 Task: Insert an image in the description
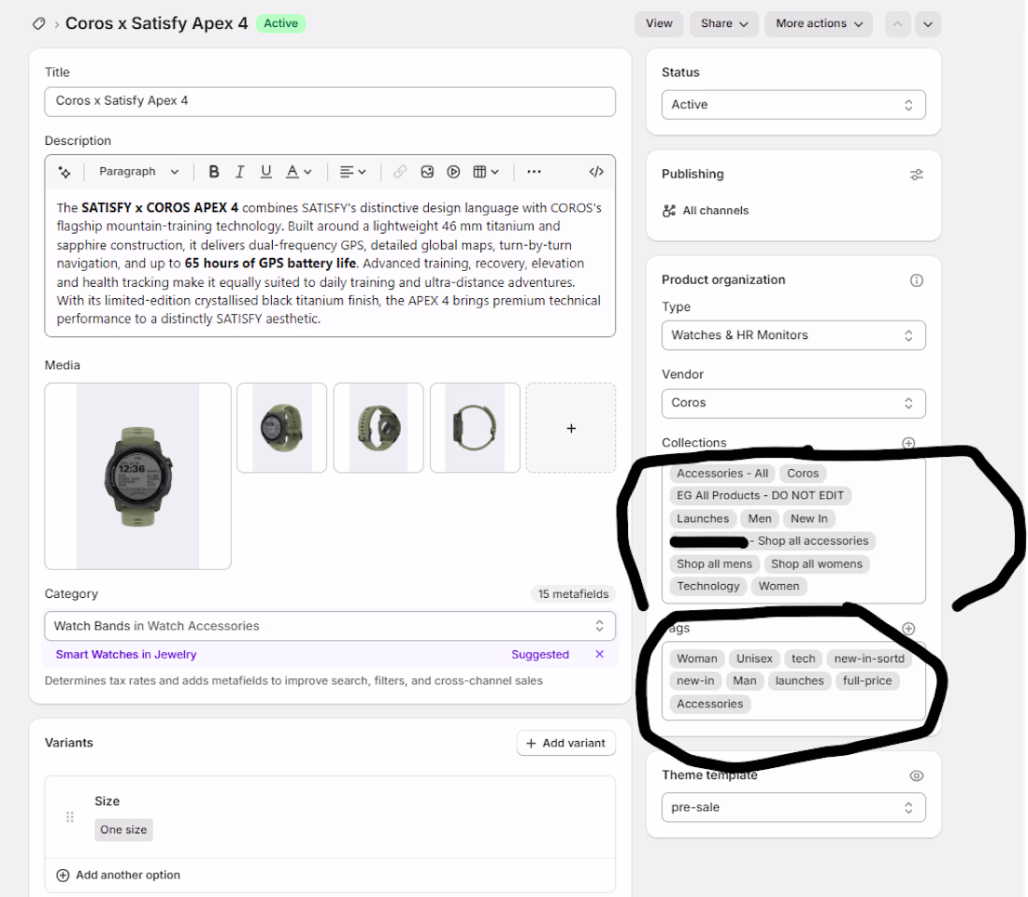tap(427, 172)
